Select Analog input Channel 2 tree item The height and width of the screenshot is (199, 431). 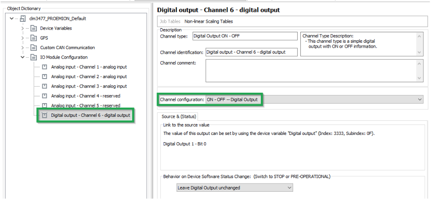(89, 77)
